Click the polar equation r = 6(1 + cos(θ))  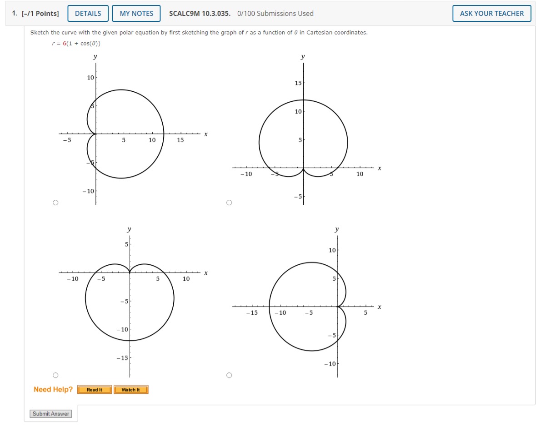(77, 44)
